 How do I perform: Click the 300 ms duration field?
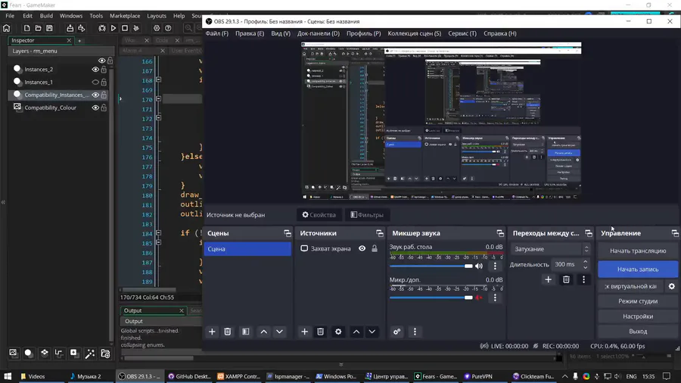click(566, 264)
